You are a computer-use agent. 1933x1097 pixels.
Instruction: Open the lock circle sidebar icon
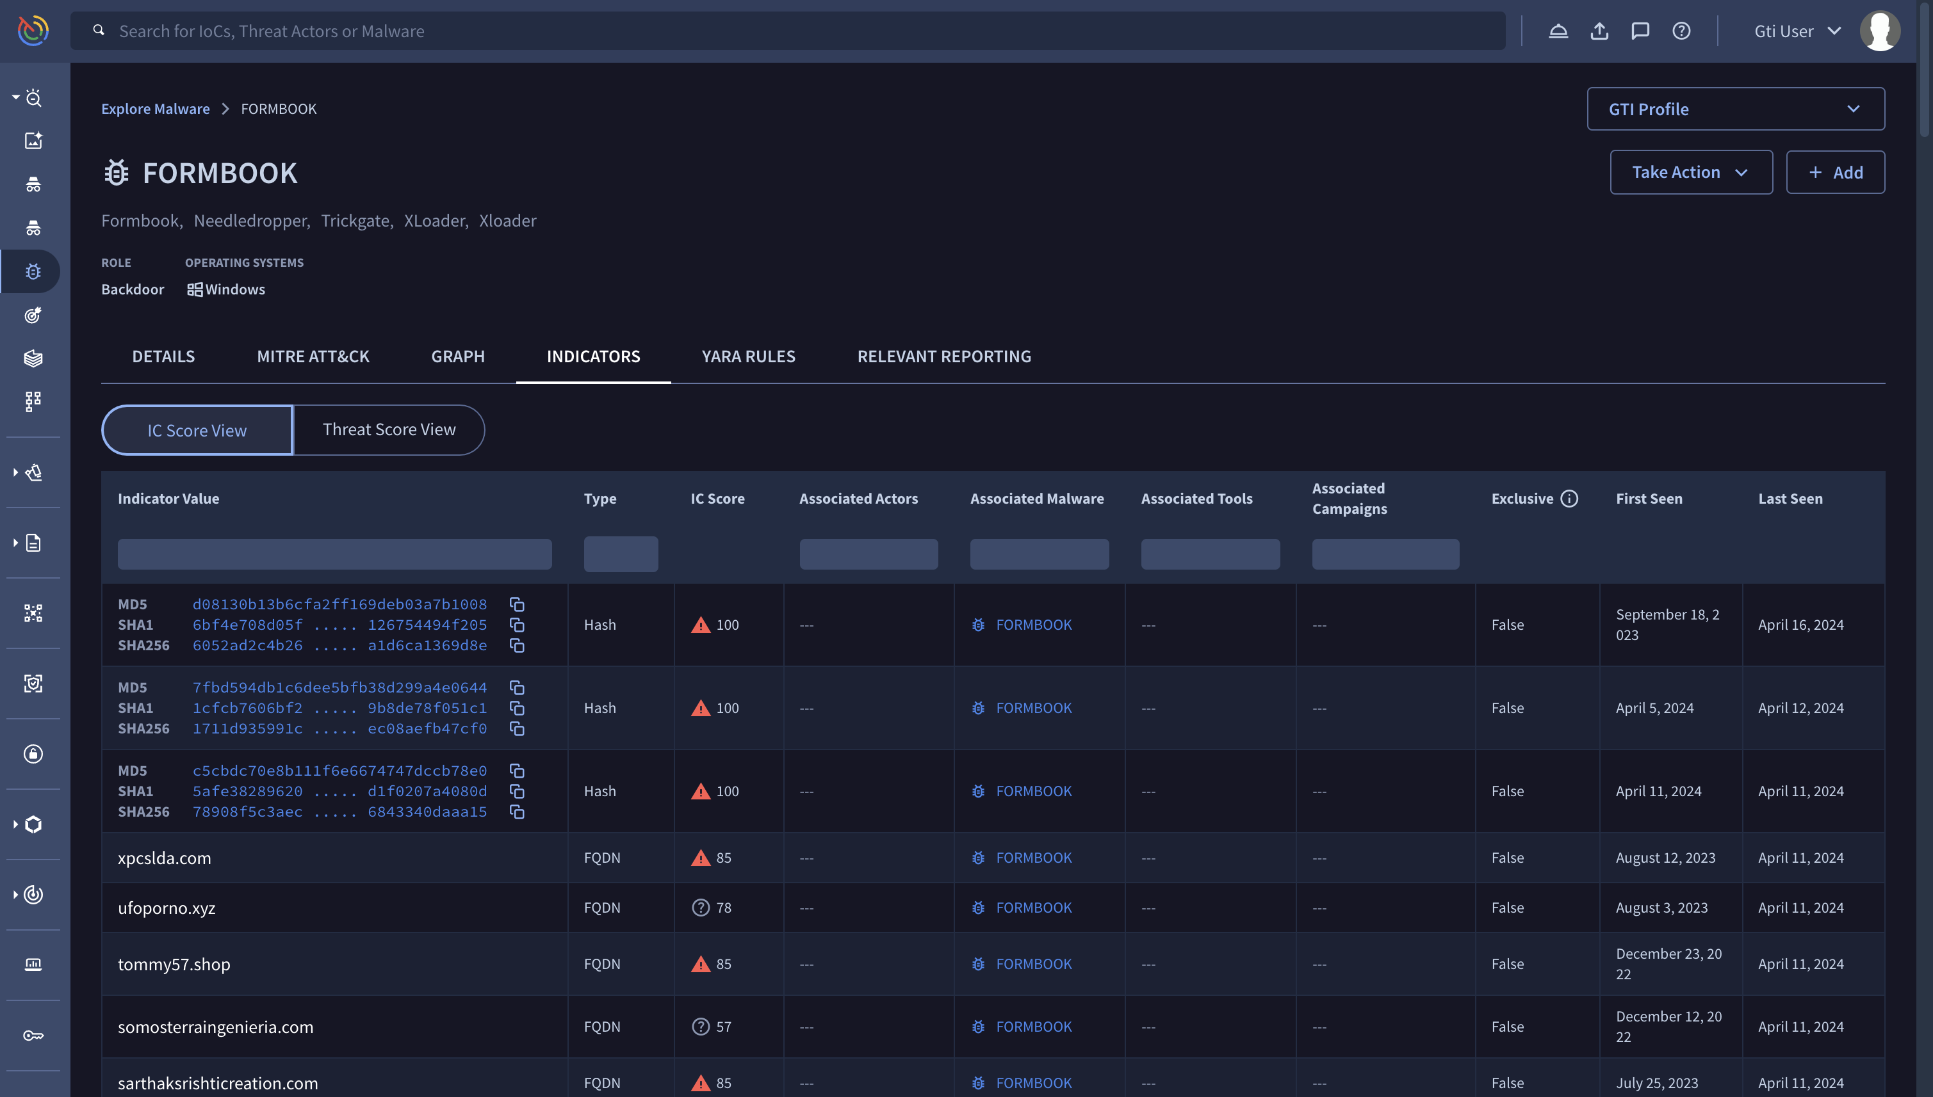(33, 753)
